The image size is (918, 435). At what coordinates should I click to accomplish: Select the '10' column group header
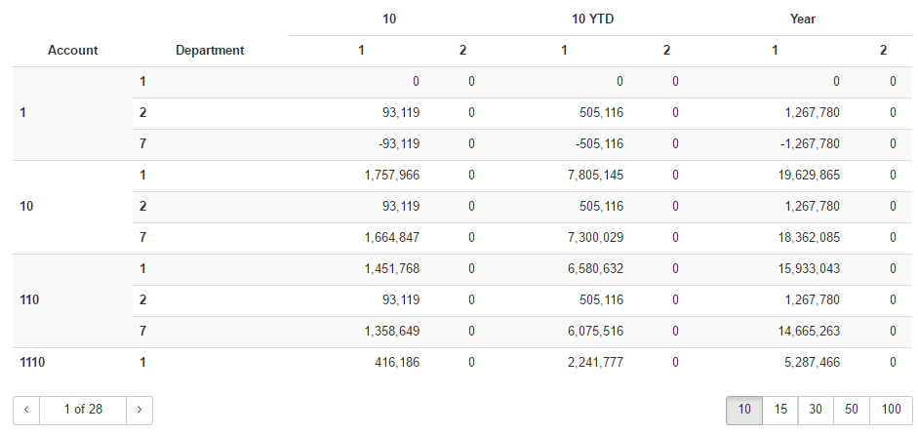[x=390, y=19]
